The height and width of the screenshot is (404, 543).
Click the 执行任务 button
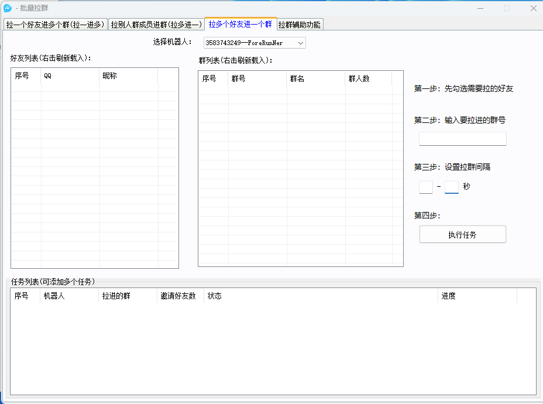click(462, 235)
